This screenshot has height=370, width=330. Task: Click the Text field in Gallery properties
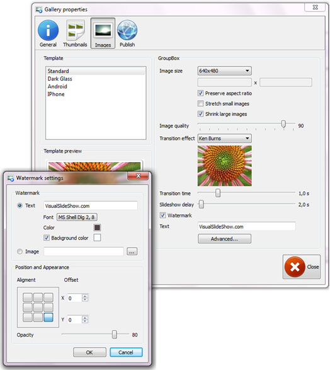(x=247, y=226)
